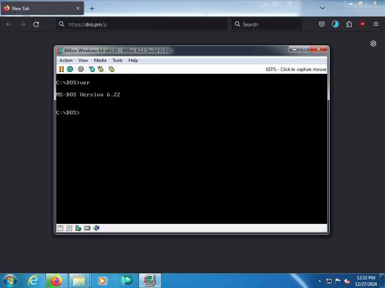Open the taskbar clock showing 12:32 PM
This screenshot has width=385, height=288.
(366, 281)
